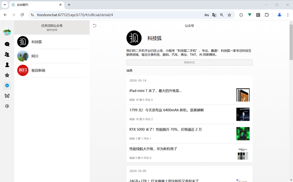This screenshot has height=182, width=293.
Task: Click 阅读 18 赞 0 评论 2 stats
Action: [141, 119]
